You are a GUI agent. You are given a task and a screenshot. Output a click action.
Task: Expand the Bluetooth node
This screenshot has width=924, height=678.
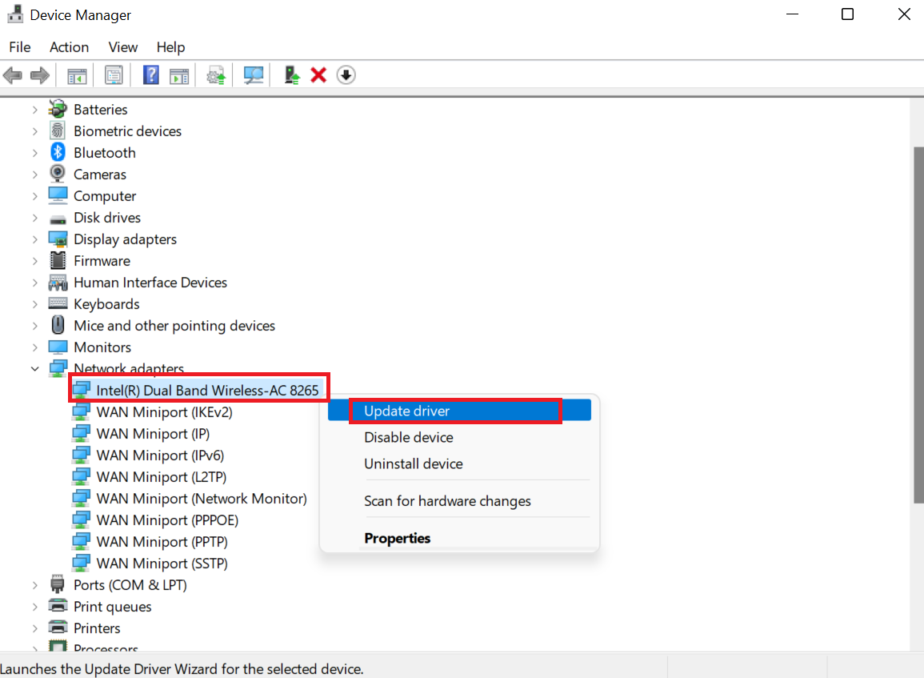click(34, 153)
